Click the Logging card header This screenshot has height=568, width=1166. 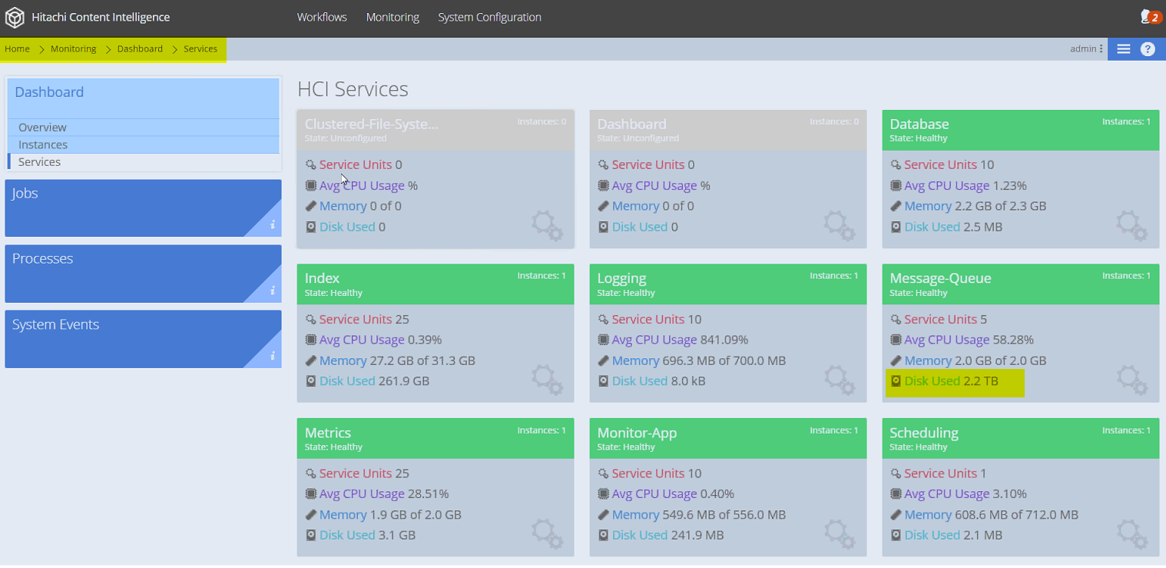728,284
